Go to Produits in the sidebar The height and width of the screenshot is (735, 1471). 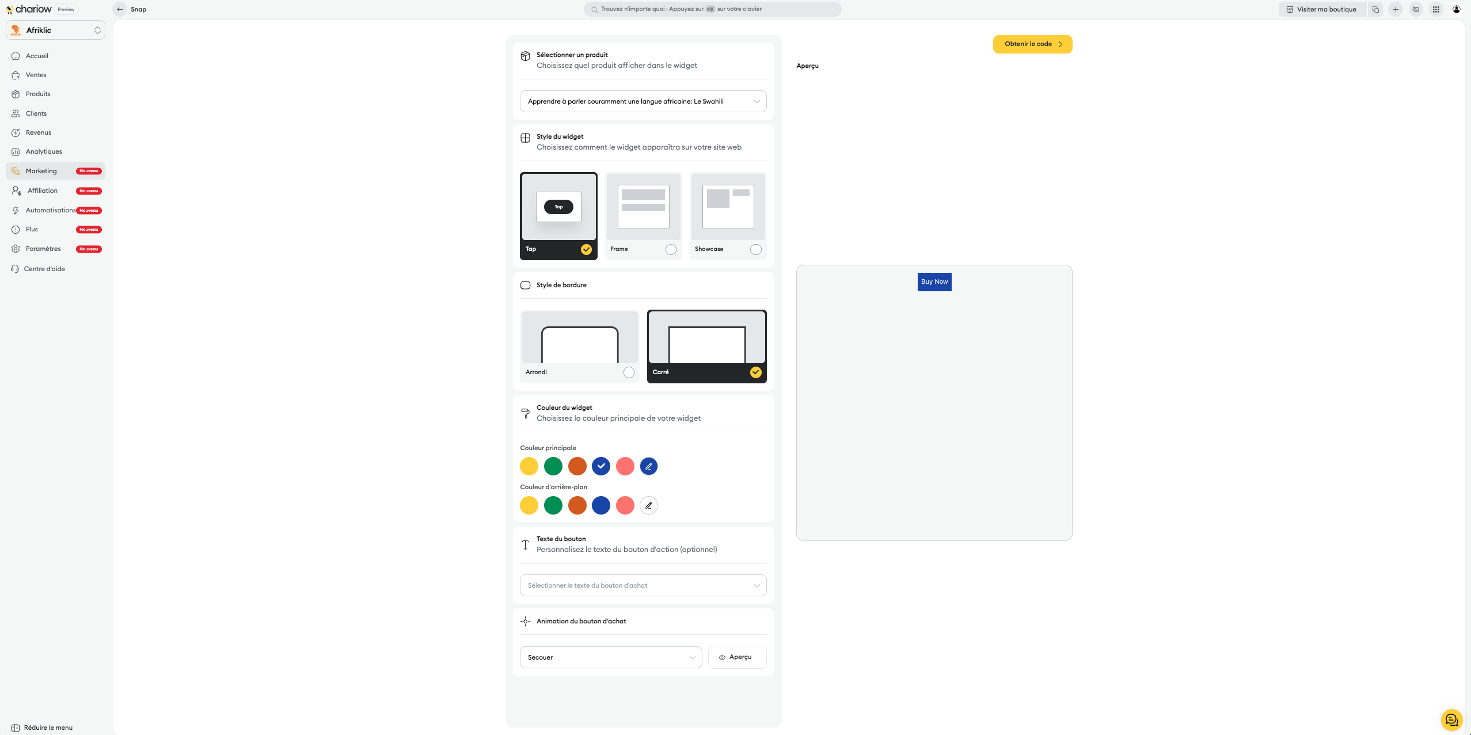click(38, 94)
